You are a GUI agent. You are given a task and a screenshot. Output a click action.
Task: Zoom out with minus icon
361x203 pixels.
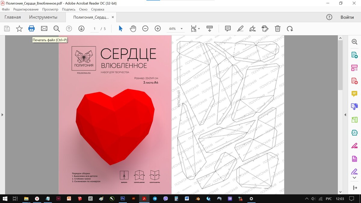click(x=145, y=29)
